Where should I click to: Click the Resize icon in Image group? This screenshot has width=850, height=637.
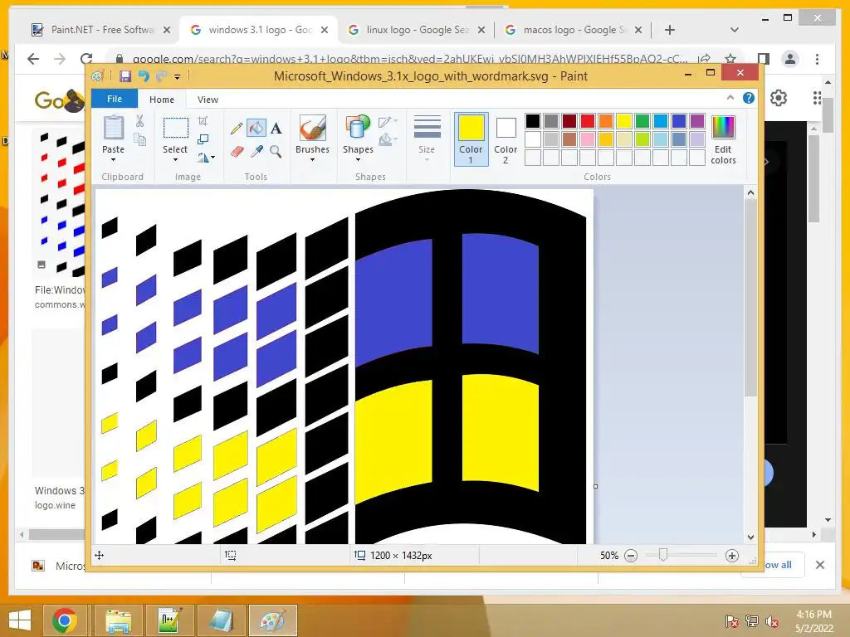203,139
